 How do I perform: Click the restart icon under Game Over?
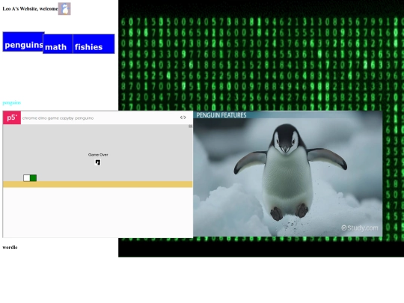(x=98, y=162)
